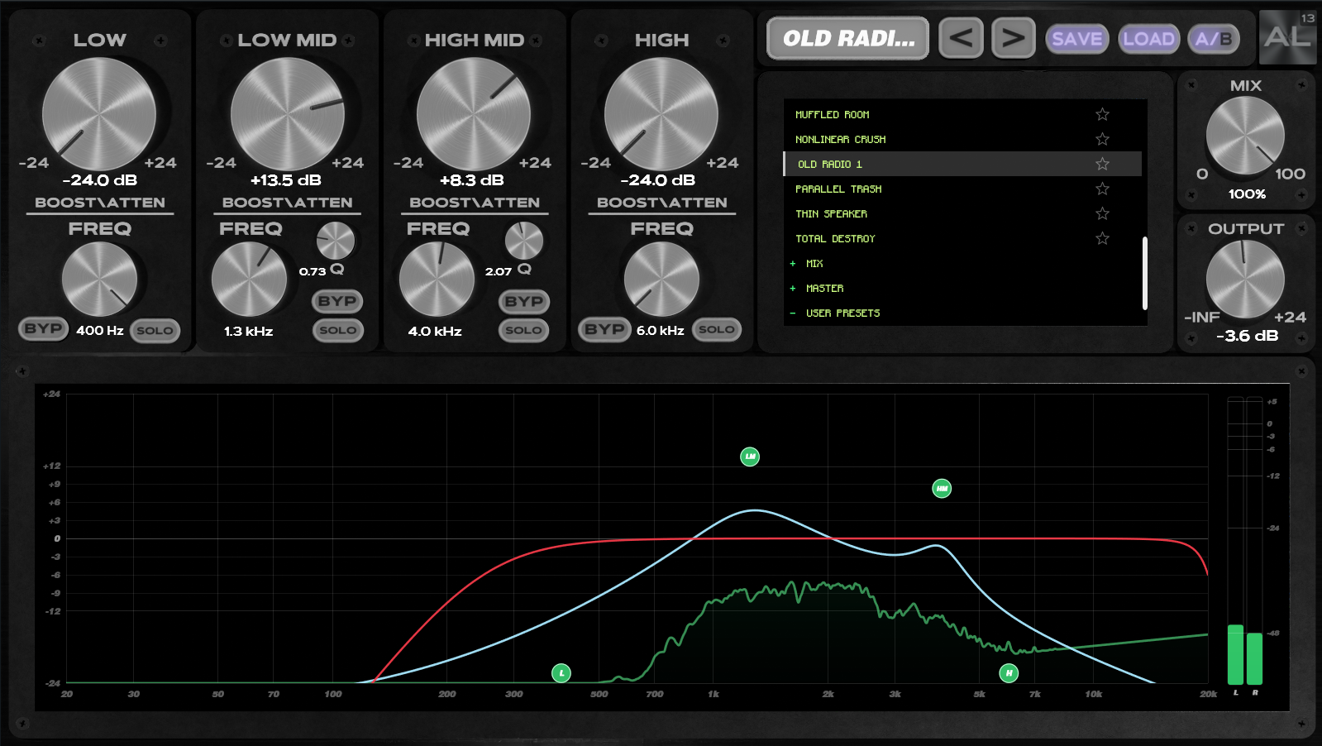Select the green LM band node on graph
Viewport: 1322px width, 746px height.
point(750,457)
